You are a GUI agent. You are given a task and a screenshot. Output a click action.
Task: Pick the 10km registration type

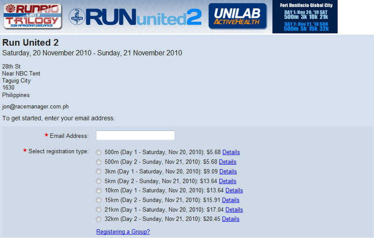tap(98, 191)
